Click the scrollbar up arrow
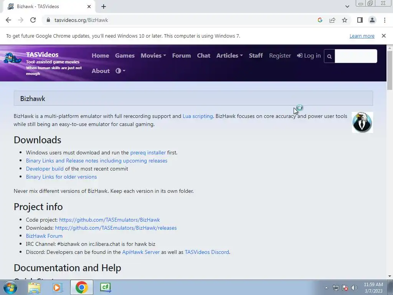 [x=390, y=48]
